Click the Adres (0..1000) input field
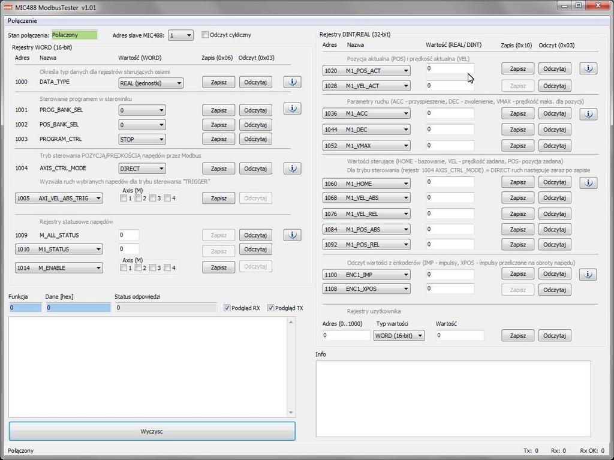This screenshot has width=614, height=460. pyautogui.click(x=346, y=335)
